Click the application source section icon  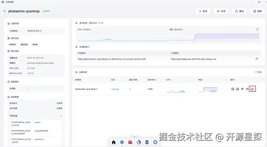point(8,24)
